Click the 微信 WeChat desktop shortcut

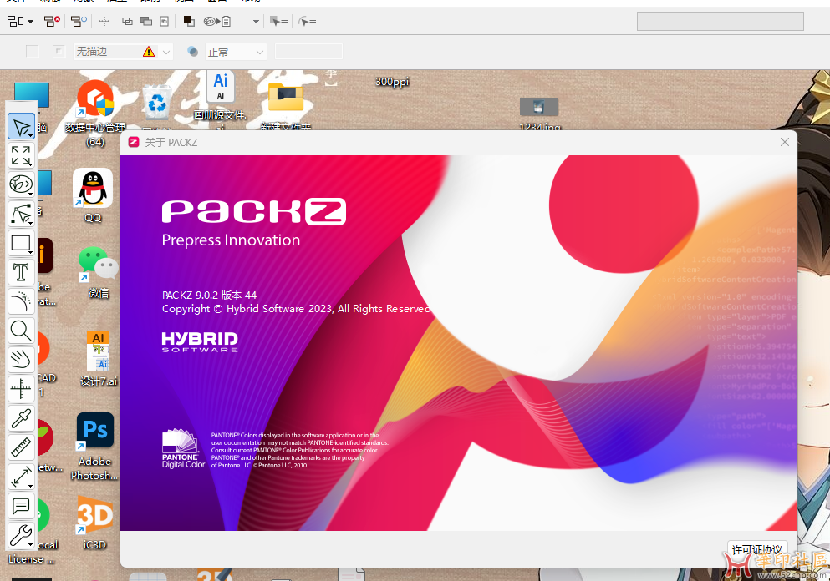tap(99, 273)
